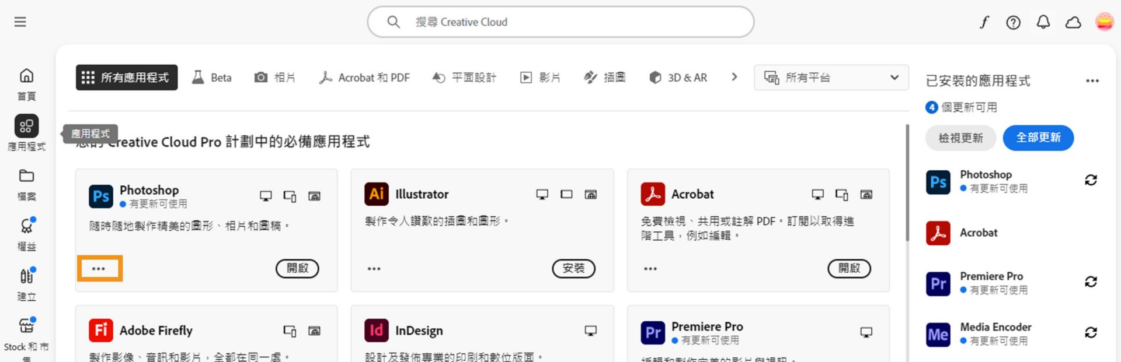
Task: Switch to Acrobat 和 PDF tab
Action: [364, 78]
